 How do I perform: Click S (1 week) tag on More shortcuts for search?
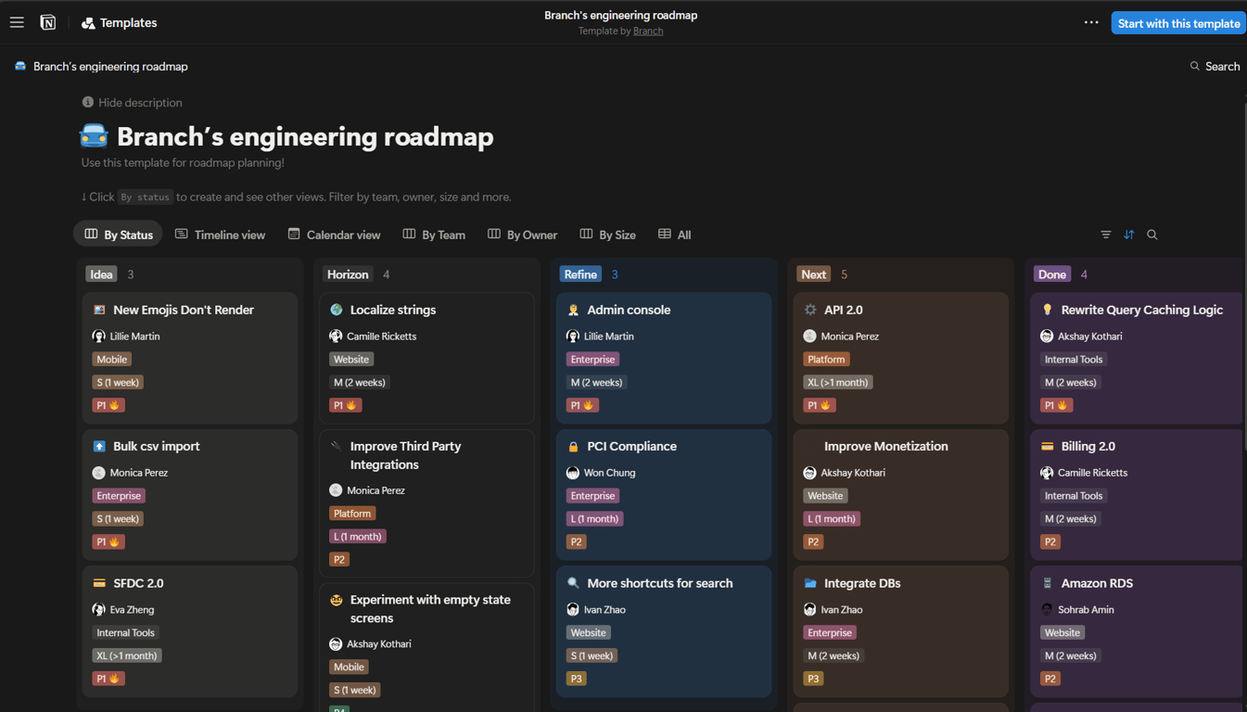click(592, 655)
